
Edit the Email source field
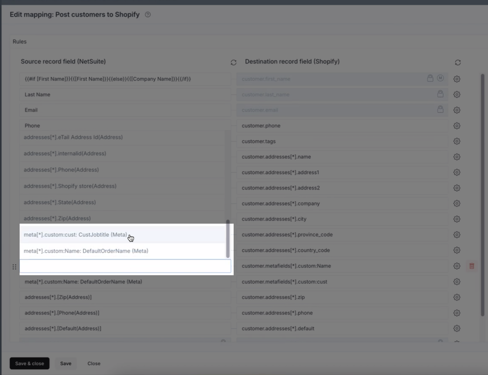(125, 110)
